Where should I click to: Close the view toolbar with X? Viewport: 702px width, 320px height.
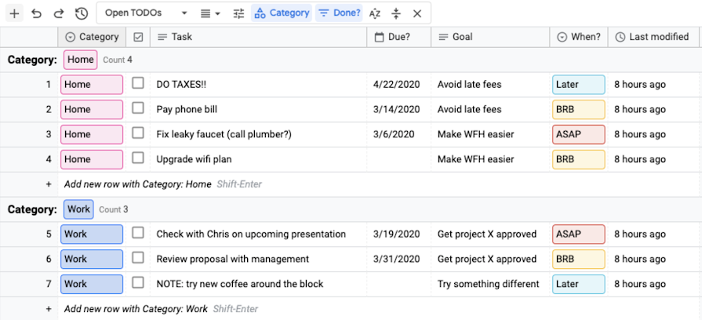click(417, 13)
